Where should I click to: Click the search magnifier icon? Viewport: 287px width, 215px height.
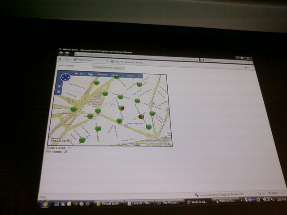(248, 62)
